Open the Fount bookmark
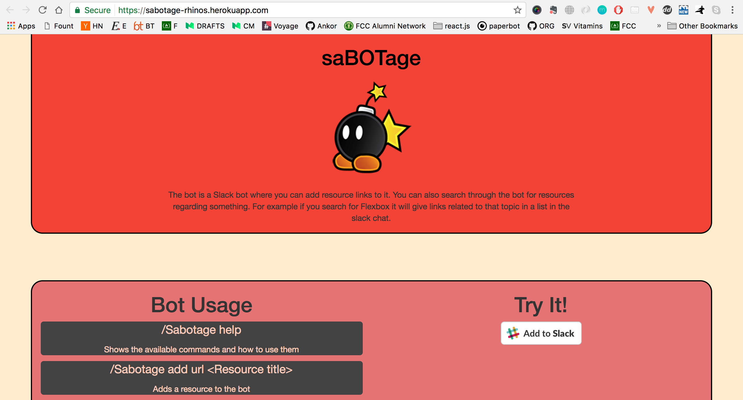 coord(59,26)
